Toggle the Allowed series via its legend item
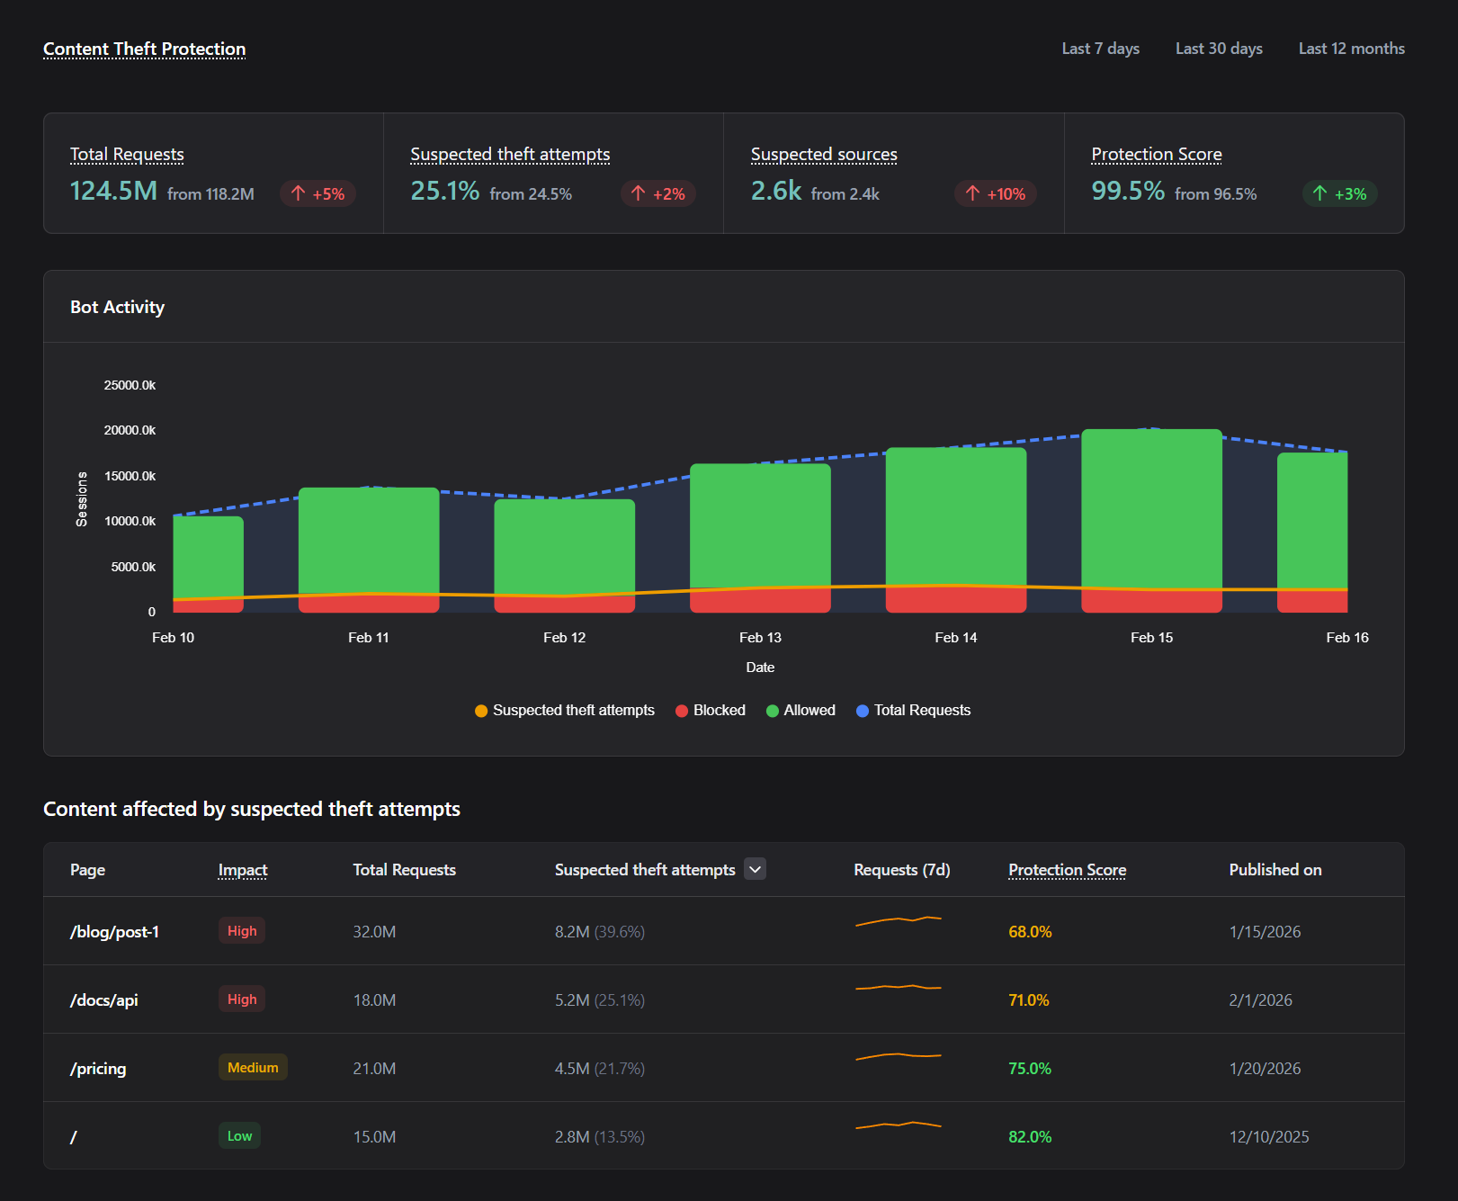The image size is (1458, 1201). click(x=800, y=710)
